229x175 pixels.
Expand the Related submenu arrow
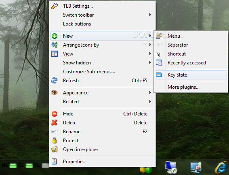[x=150, y=102]
